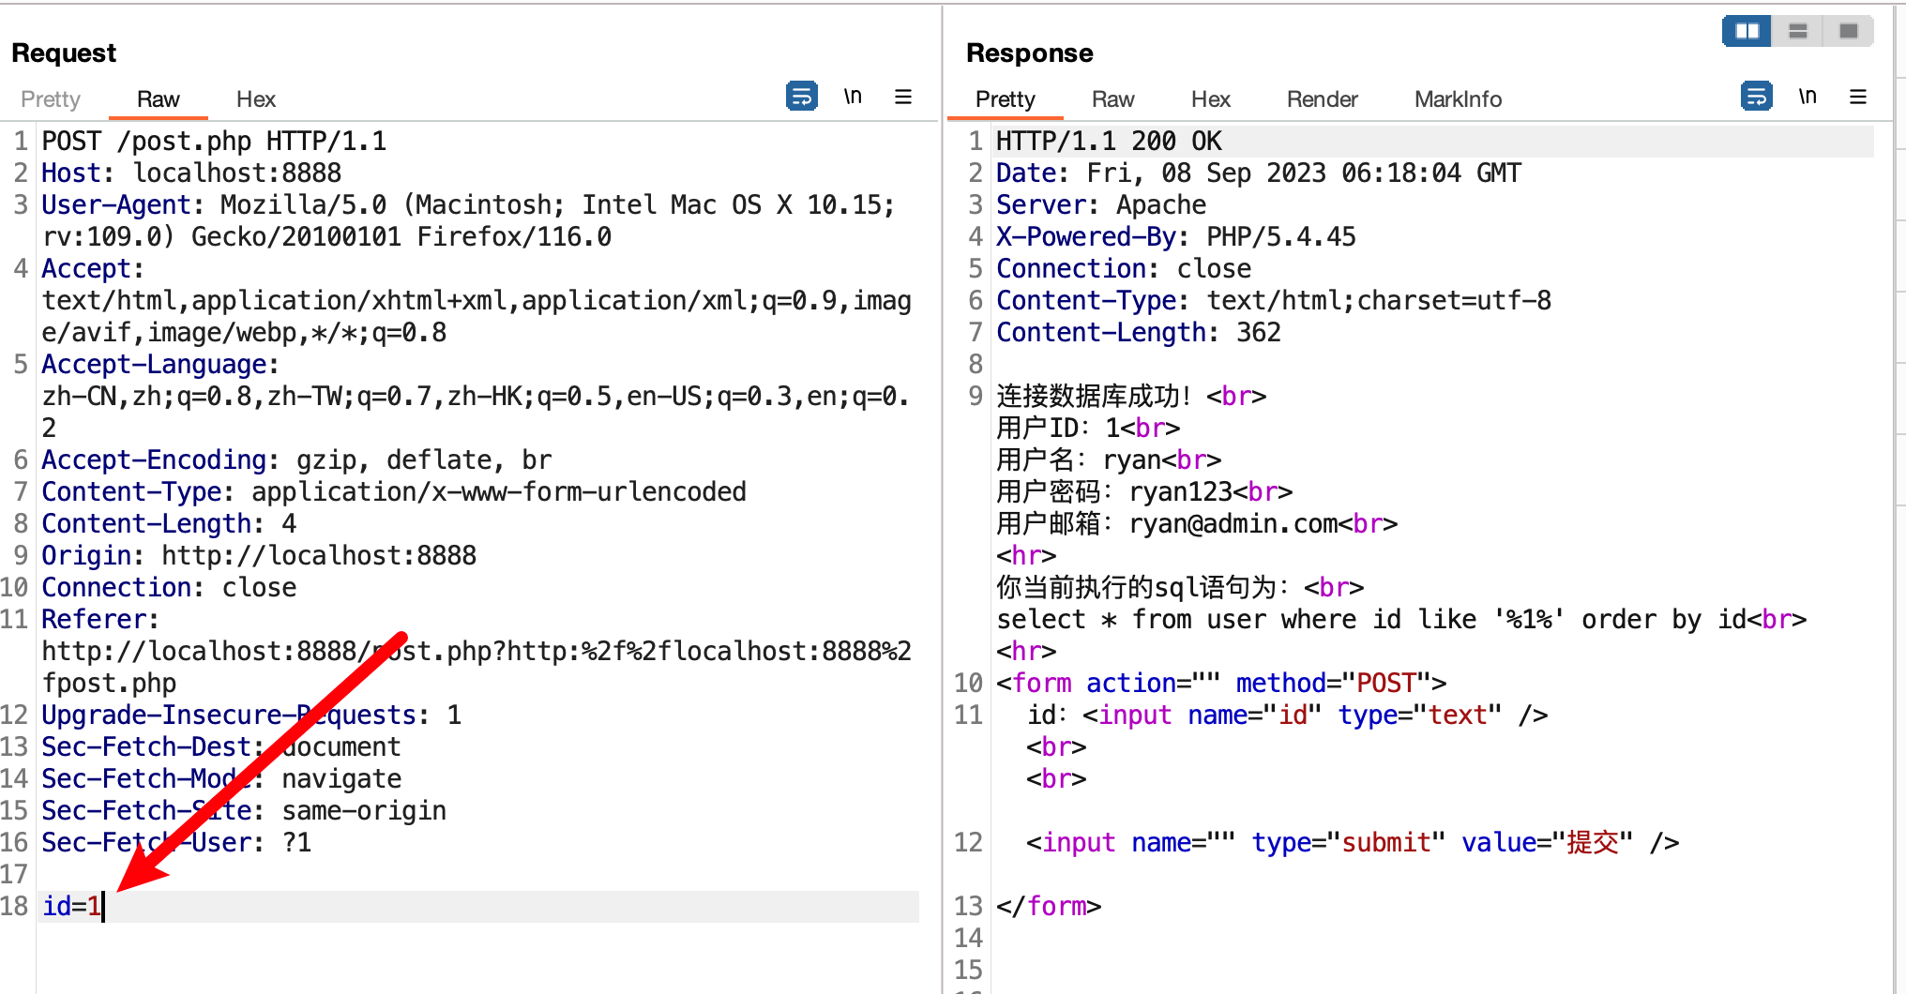Toggle non-printable characters \n in Response

pos(1808,96)
